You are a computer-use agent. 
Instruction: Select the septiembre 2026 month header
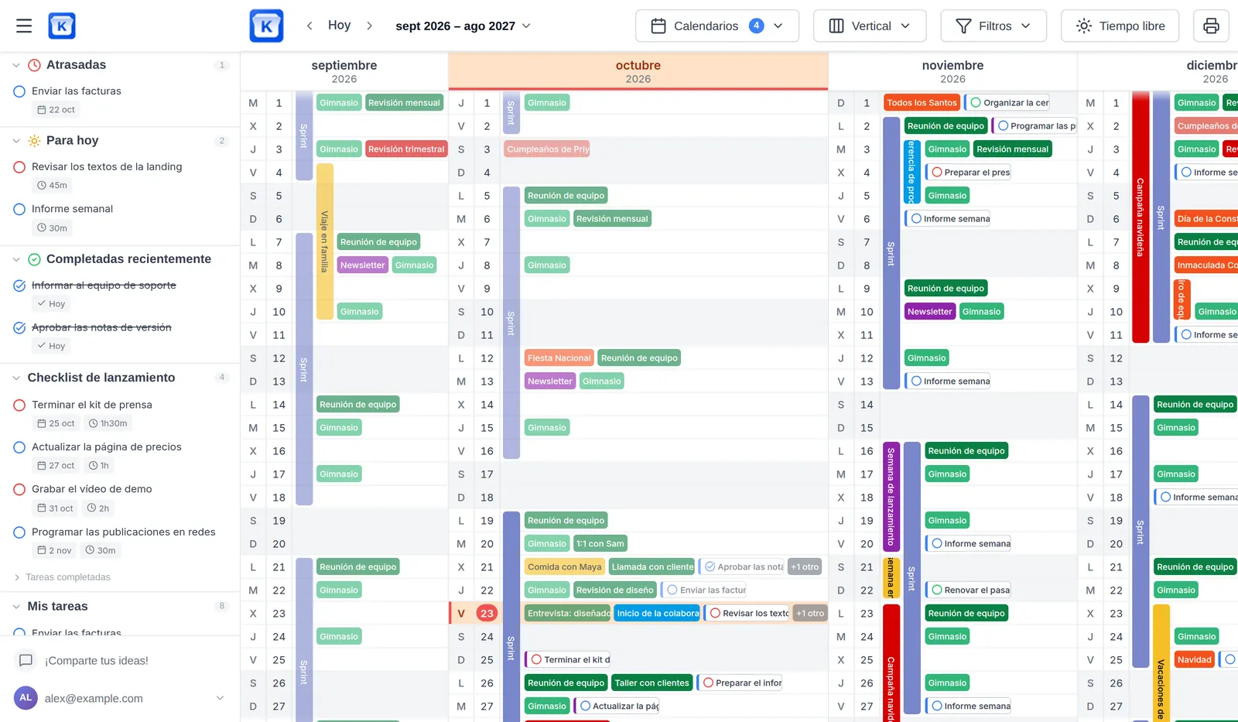[x=344, y=71]
